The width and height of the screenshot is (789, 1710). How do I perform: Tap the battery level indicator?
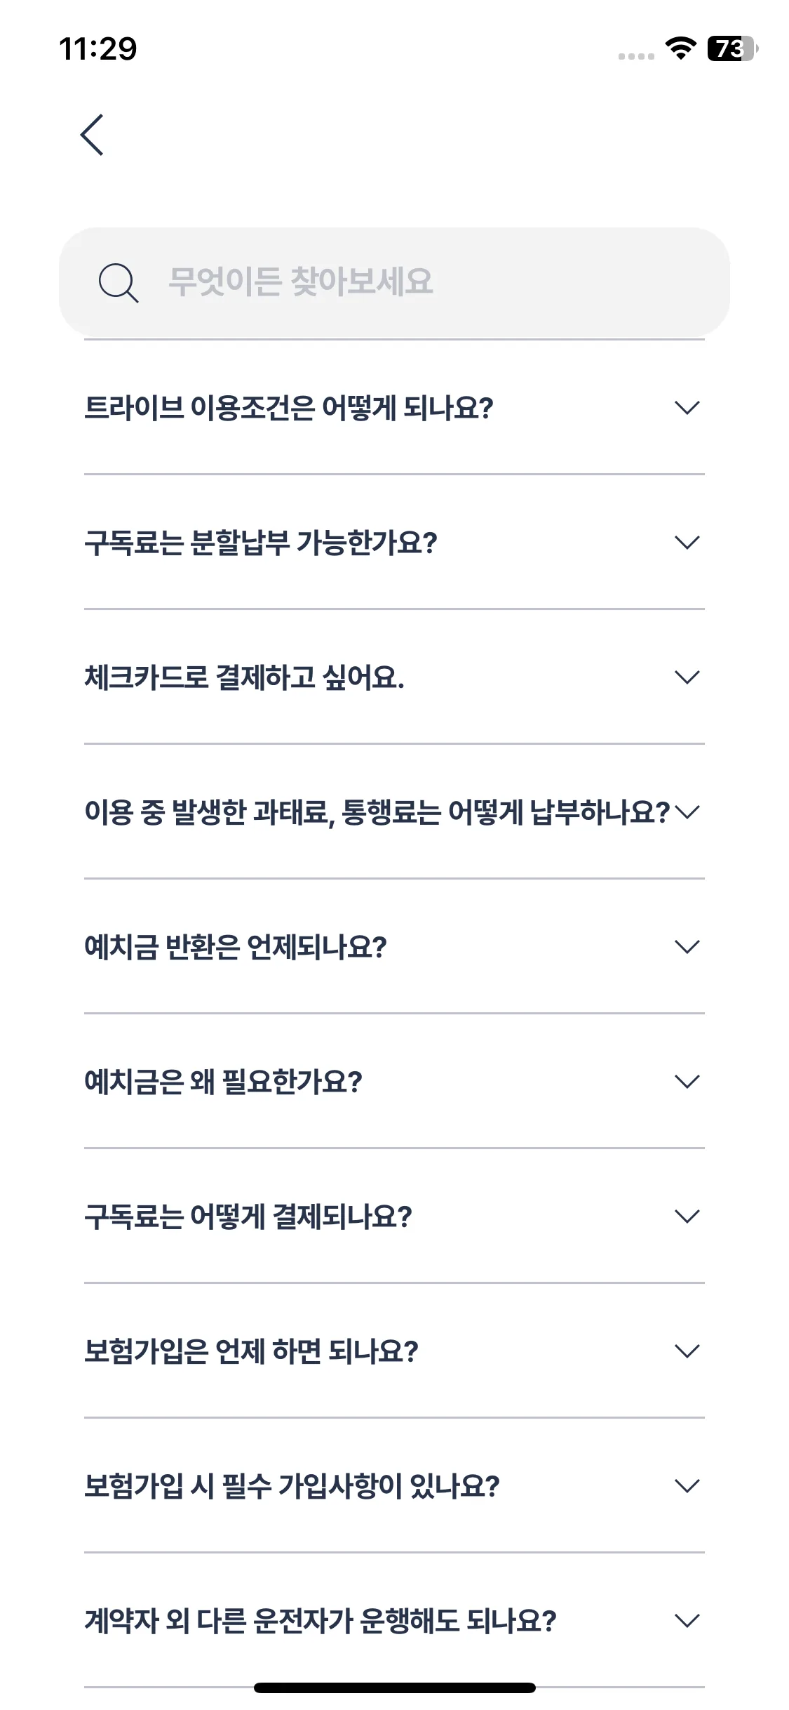click(733, 48)
